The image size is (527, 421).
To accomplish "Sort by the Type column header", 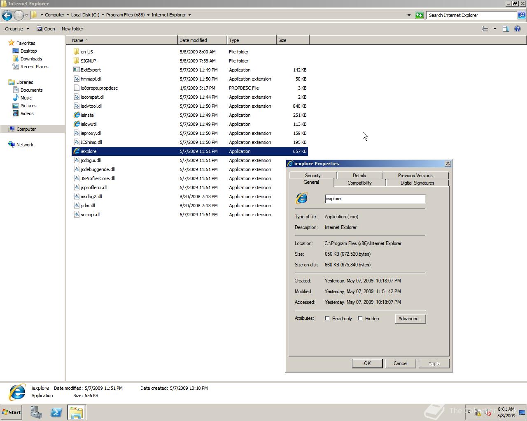I will (x=252, y=40).
